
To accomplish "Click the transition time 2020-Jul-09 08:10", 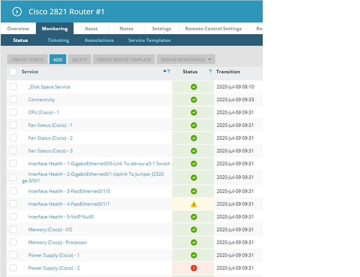I will tap(236, 87).
